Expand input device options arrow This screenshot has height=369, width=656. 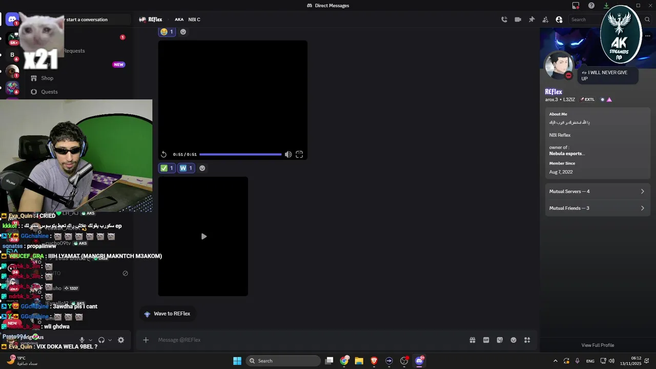[91, 340]
